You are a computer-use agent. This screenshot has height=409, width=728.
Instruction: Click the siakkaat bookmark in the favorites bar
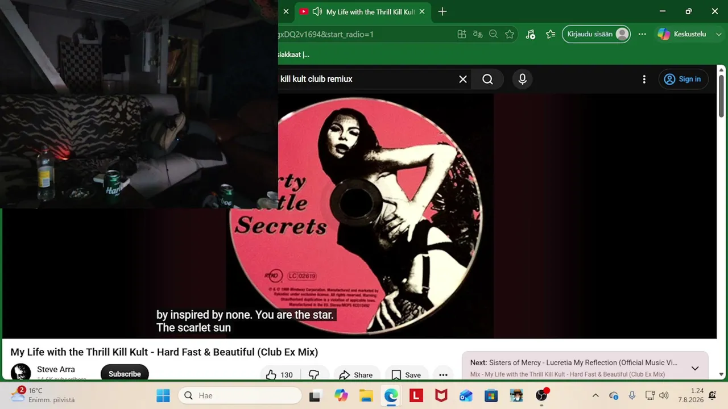pos(293,55)
